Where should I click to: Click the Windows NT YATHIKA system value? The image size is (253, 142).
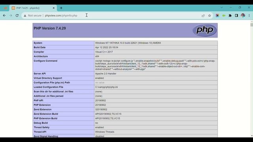point(128,43)
